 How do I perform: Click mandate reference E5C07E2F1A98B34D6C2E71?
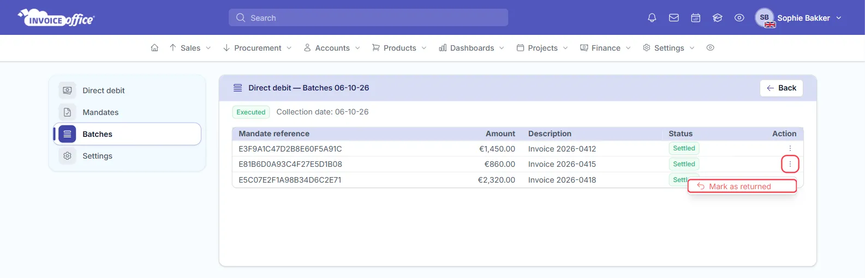coord(290,180)
